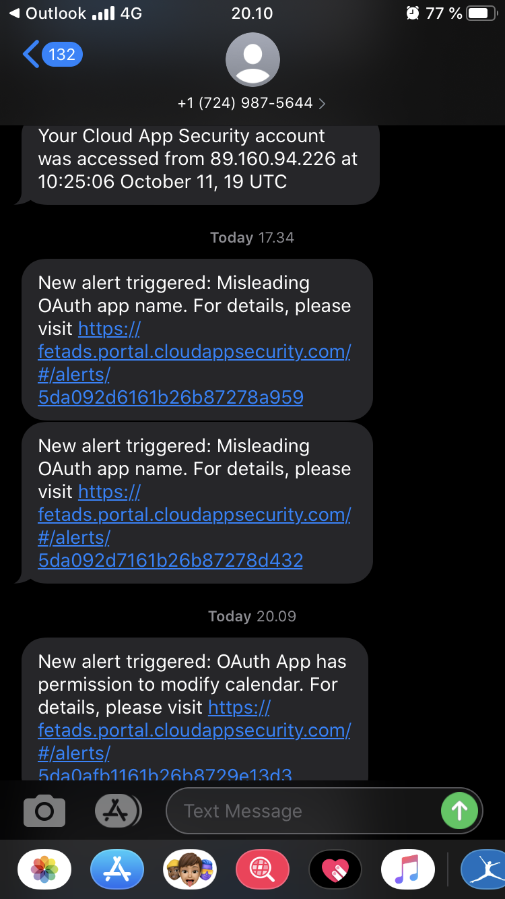Open the App Store iMessage app

click(117, 869)
